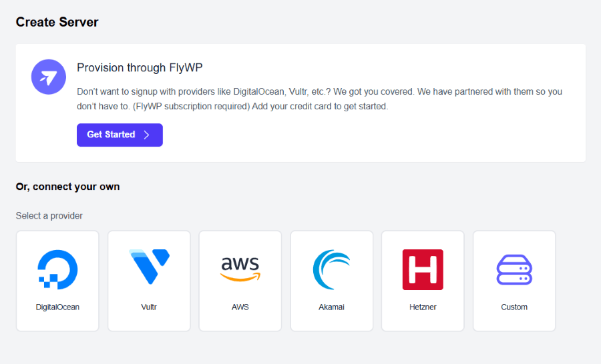Viewport: 601px width, 364px height.
Task: Click the DigitalOcean logo icon
Action: (57, 269)
